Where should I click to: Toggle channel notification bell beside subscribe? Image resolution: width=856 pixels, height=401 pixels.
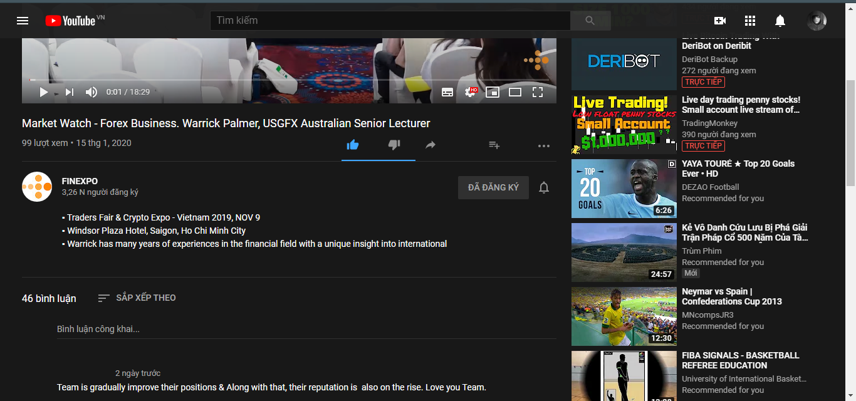tap(544, 187)
